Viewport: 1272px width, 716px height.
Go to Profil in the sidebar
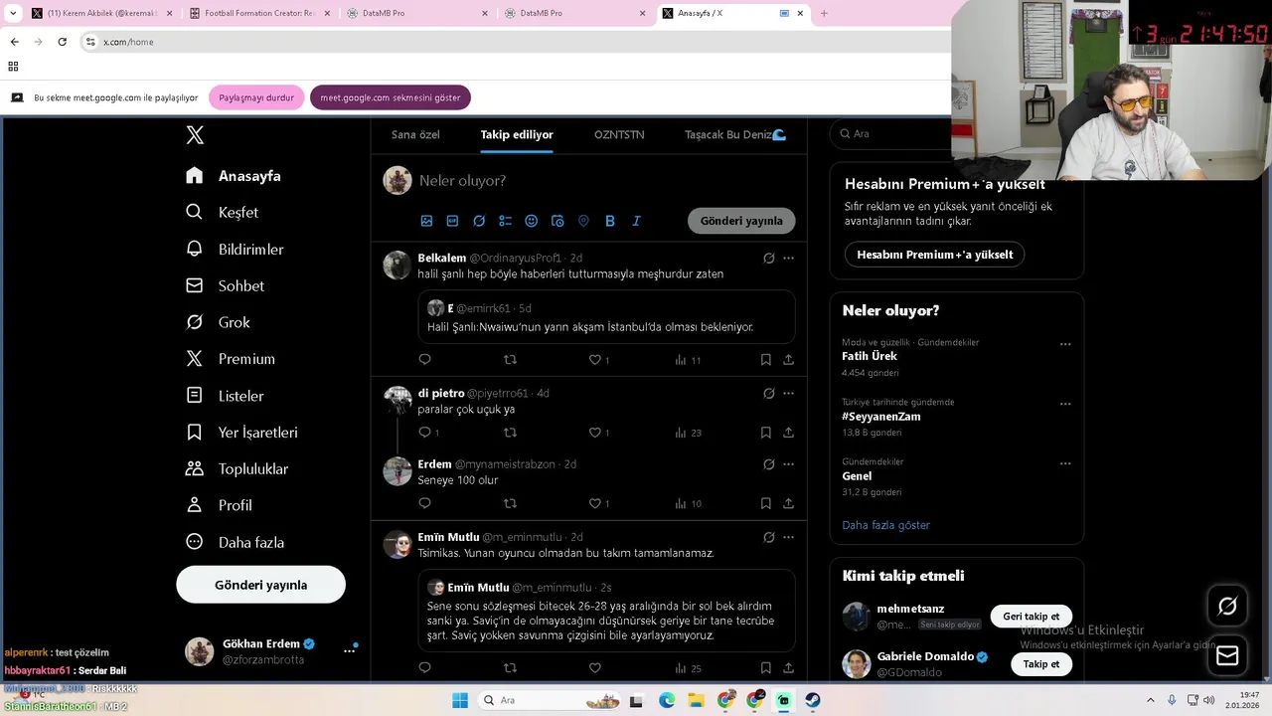219,505
